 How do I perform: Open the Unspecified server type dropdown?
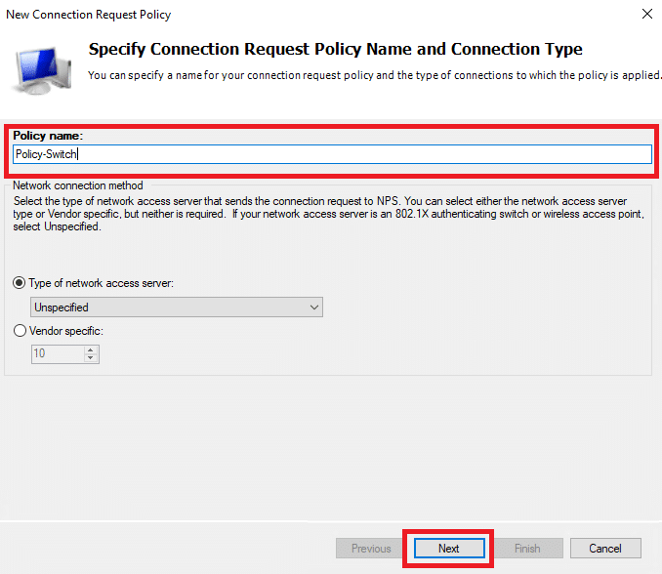pyautogui.click(x=177, y=307)
